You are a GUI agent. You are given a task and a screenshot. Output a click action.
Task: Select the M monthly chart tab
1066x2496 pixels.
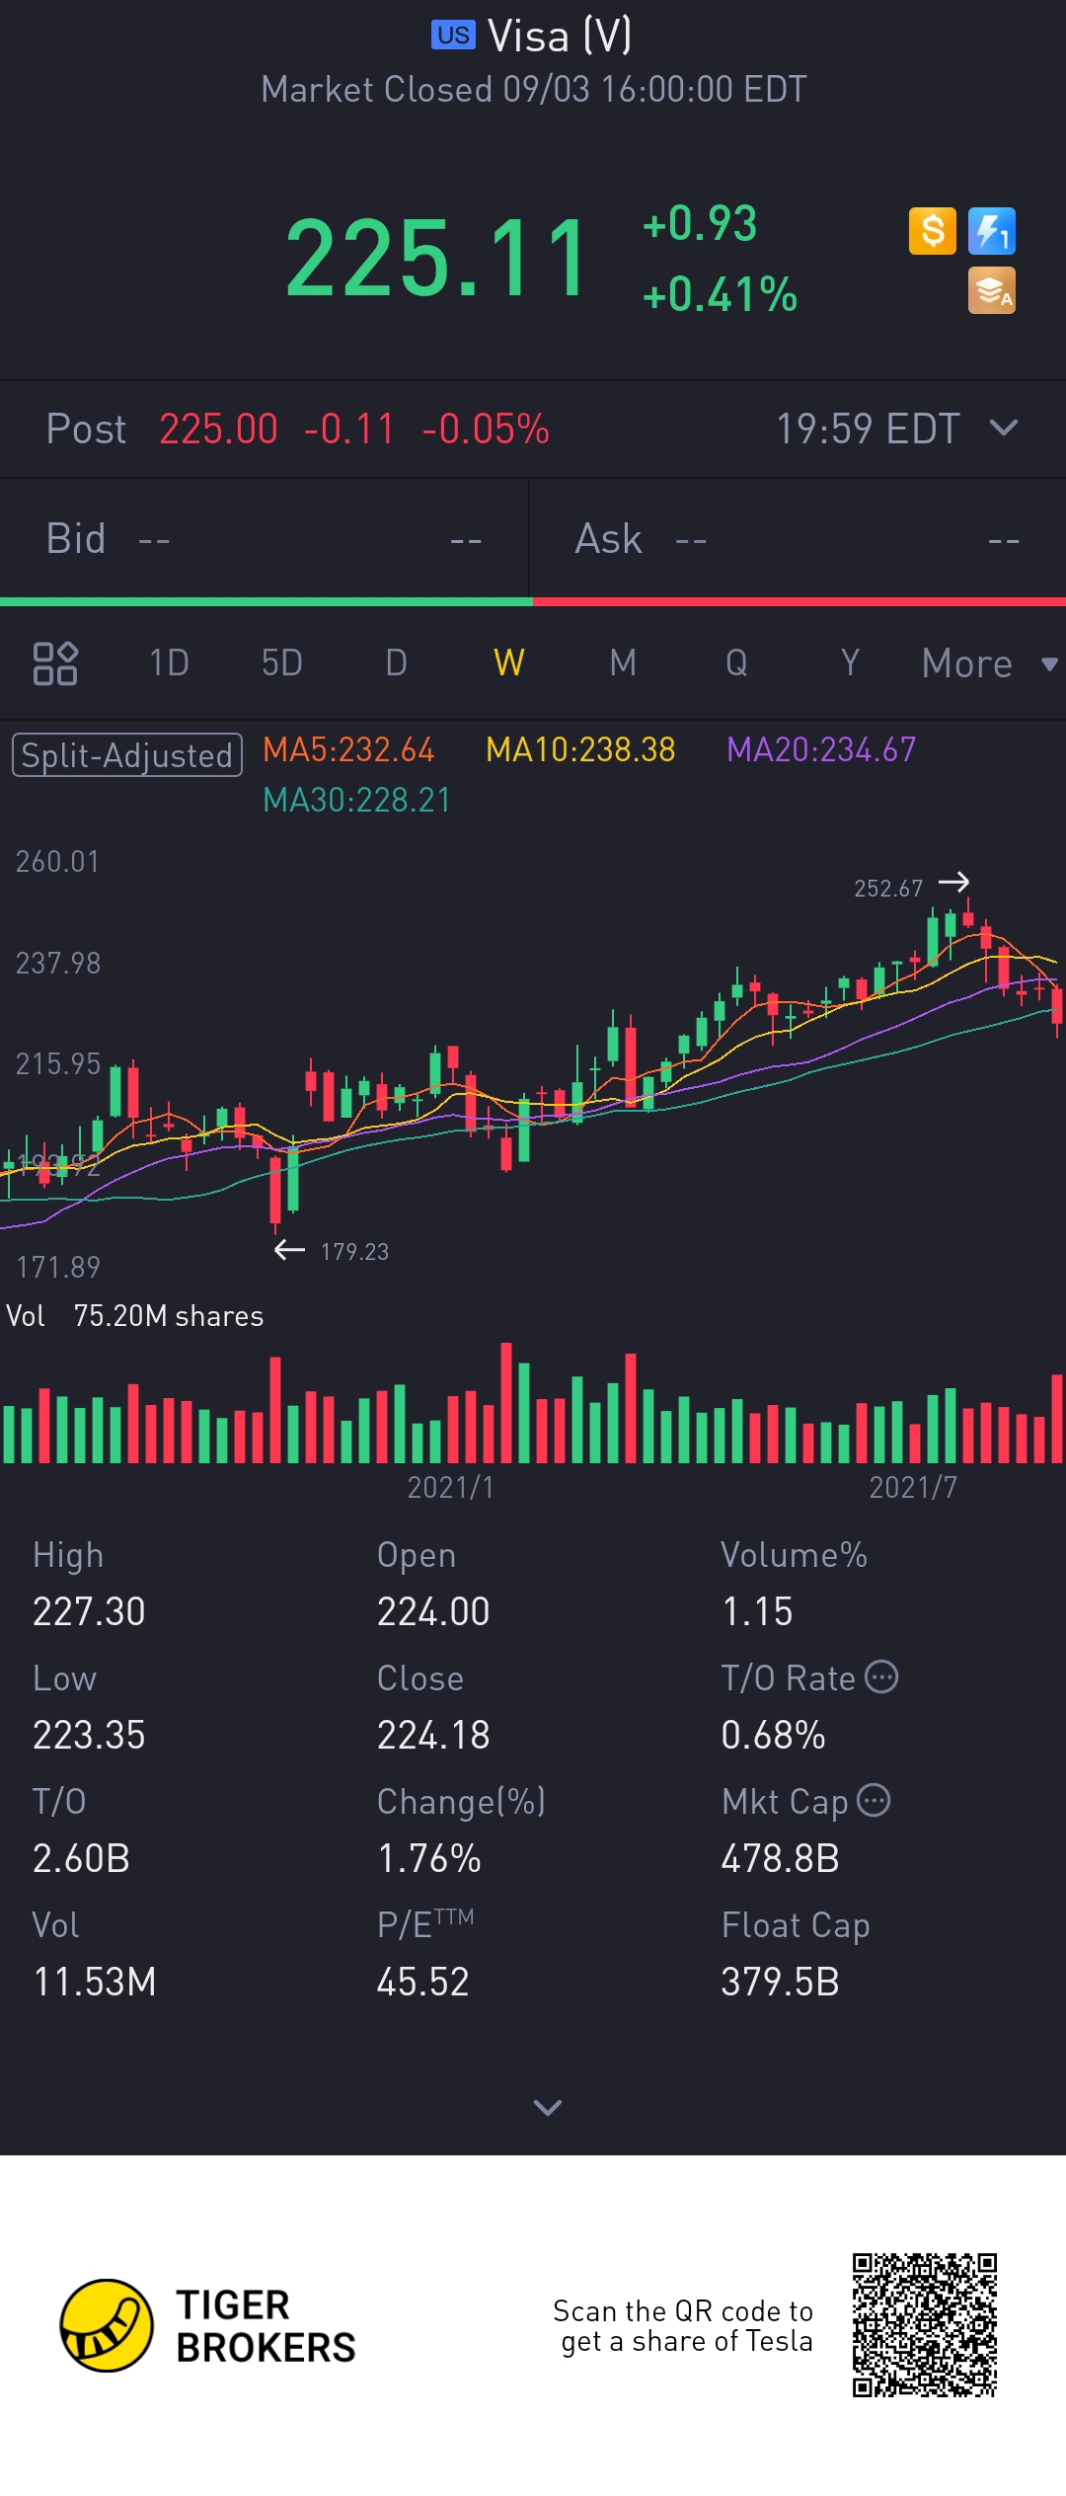click(x=623, y=663)
